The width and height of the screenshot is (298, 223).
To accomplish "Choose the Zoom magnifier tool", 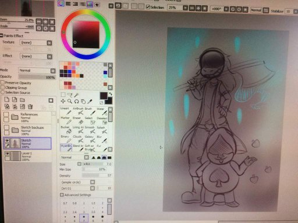I will point(70,101).
